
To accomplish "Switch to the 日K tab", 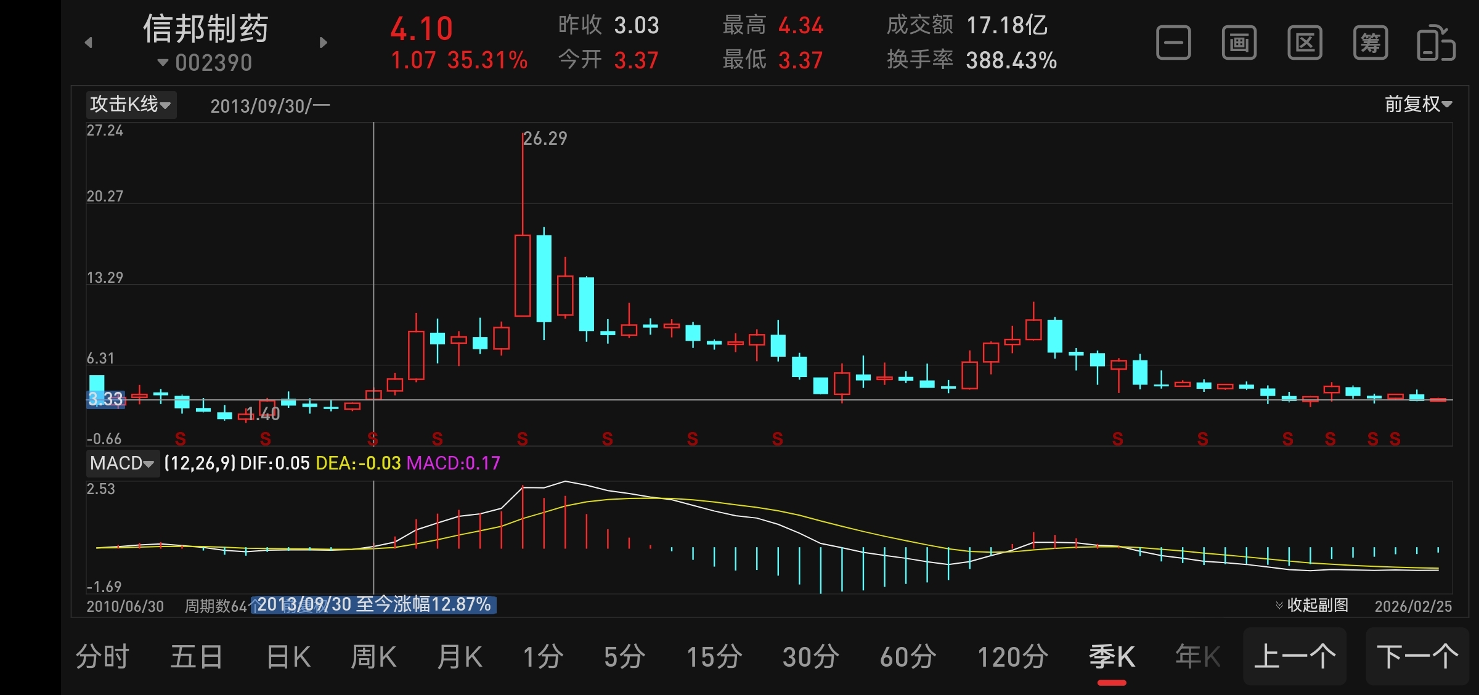I will [288, 657].
